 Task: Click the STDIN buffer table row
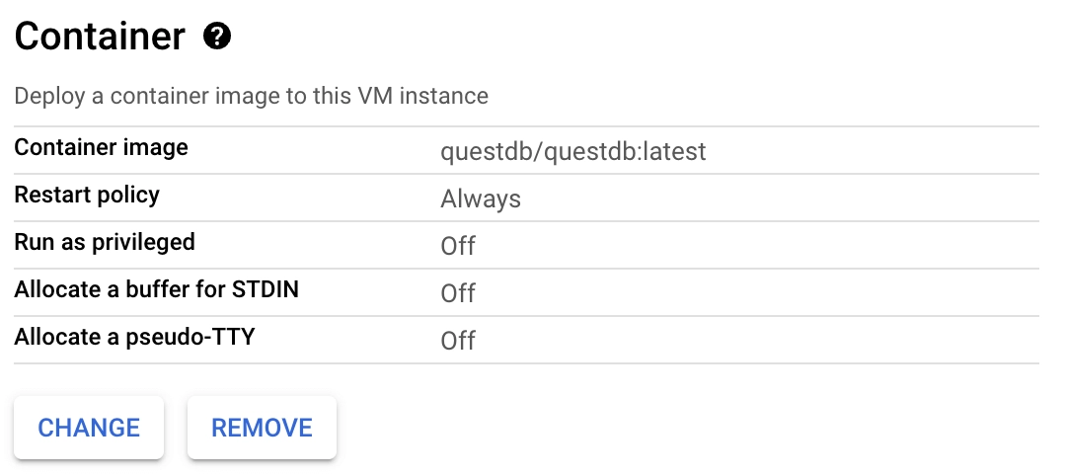click(x=790, y=292)
